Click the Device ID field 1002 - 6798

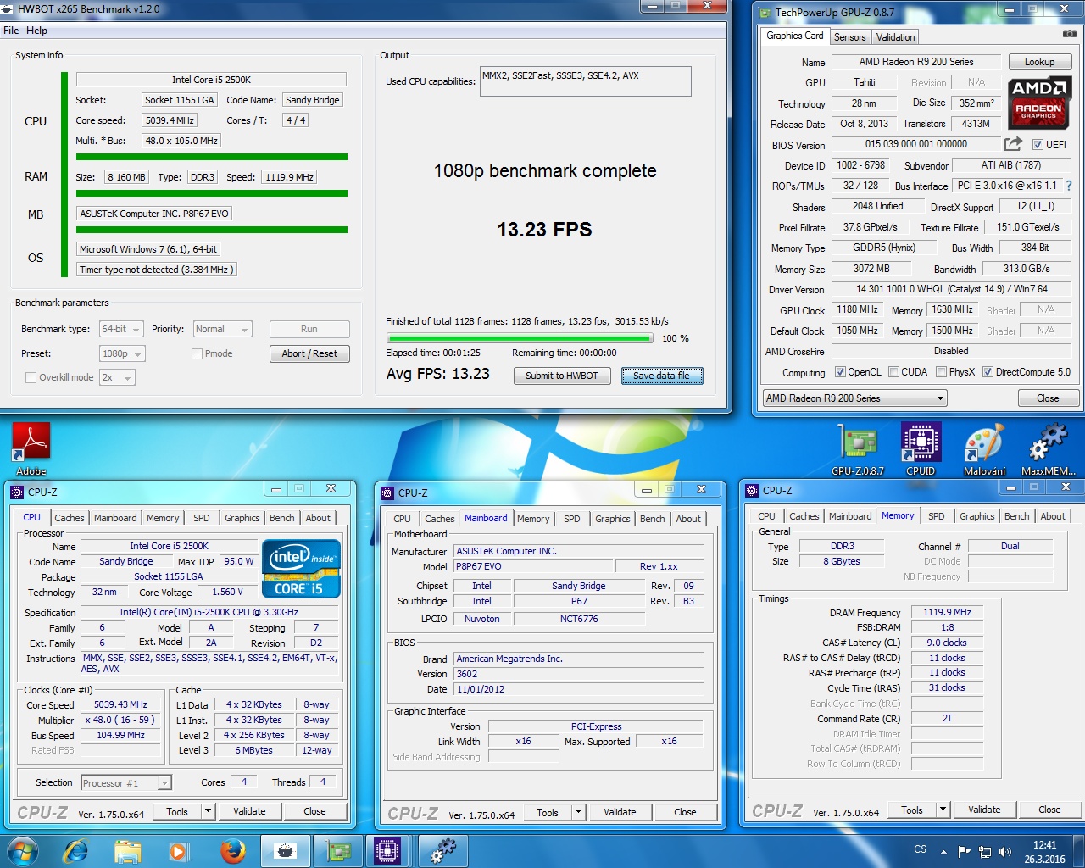click(860, 165)
